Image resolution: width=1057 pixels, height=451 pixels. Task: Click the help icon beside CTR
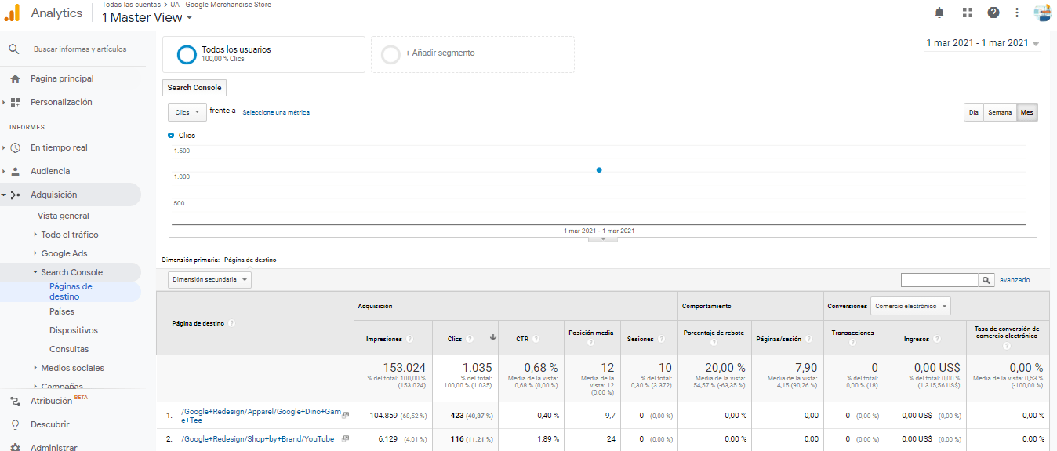tap(537, 340)
